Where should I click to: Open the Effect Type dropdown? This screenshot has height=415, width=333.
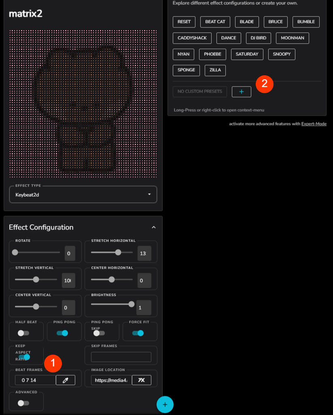(83, 194)
